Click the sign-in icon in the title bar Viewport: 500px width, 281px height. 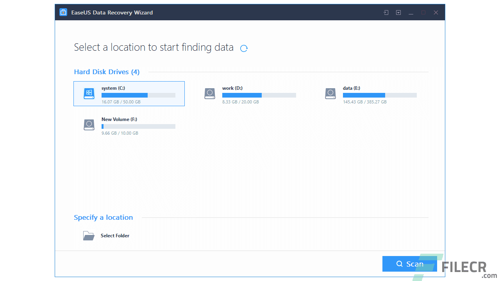(386, 12)
